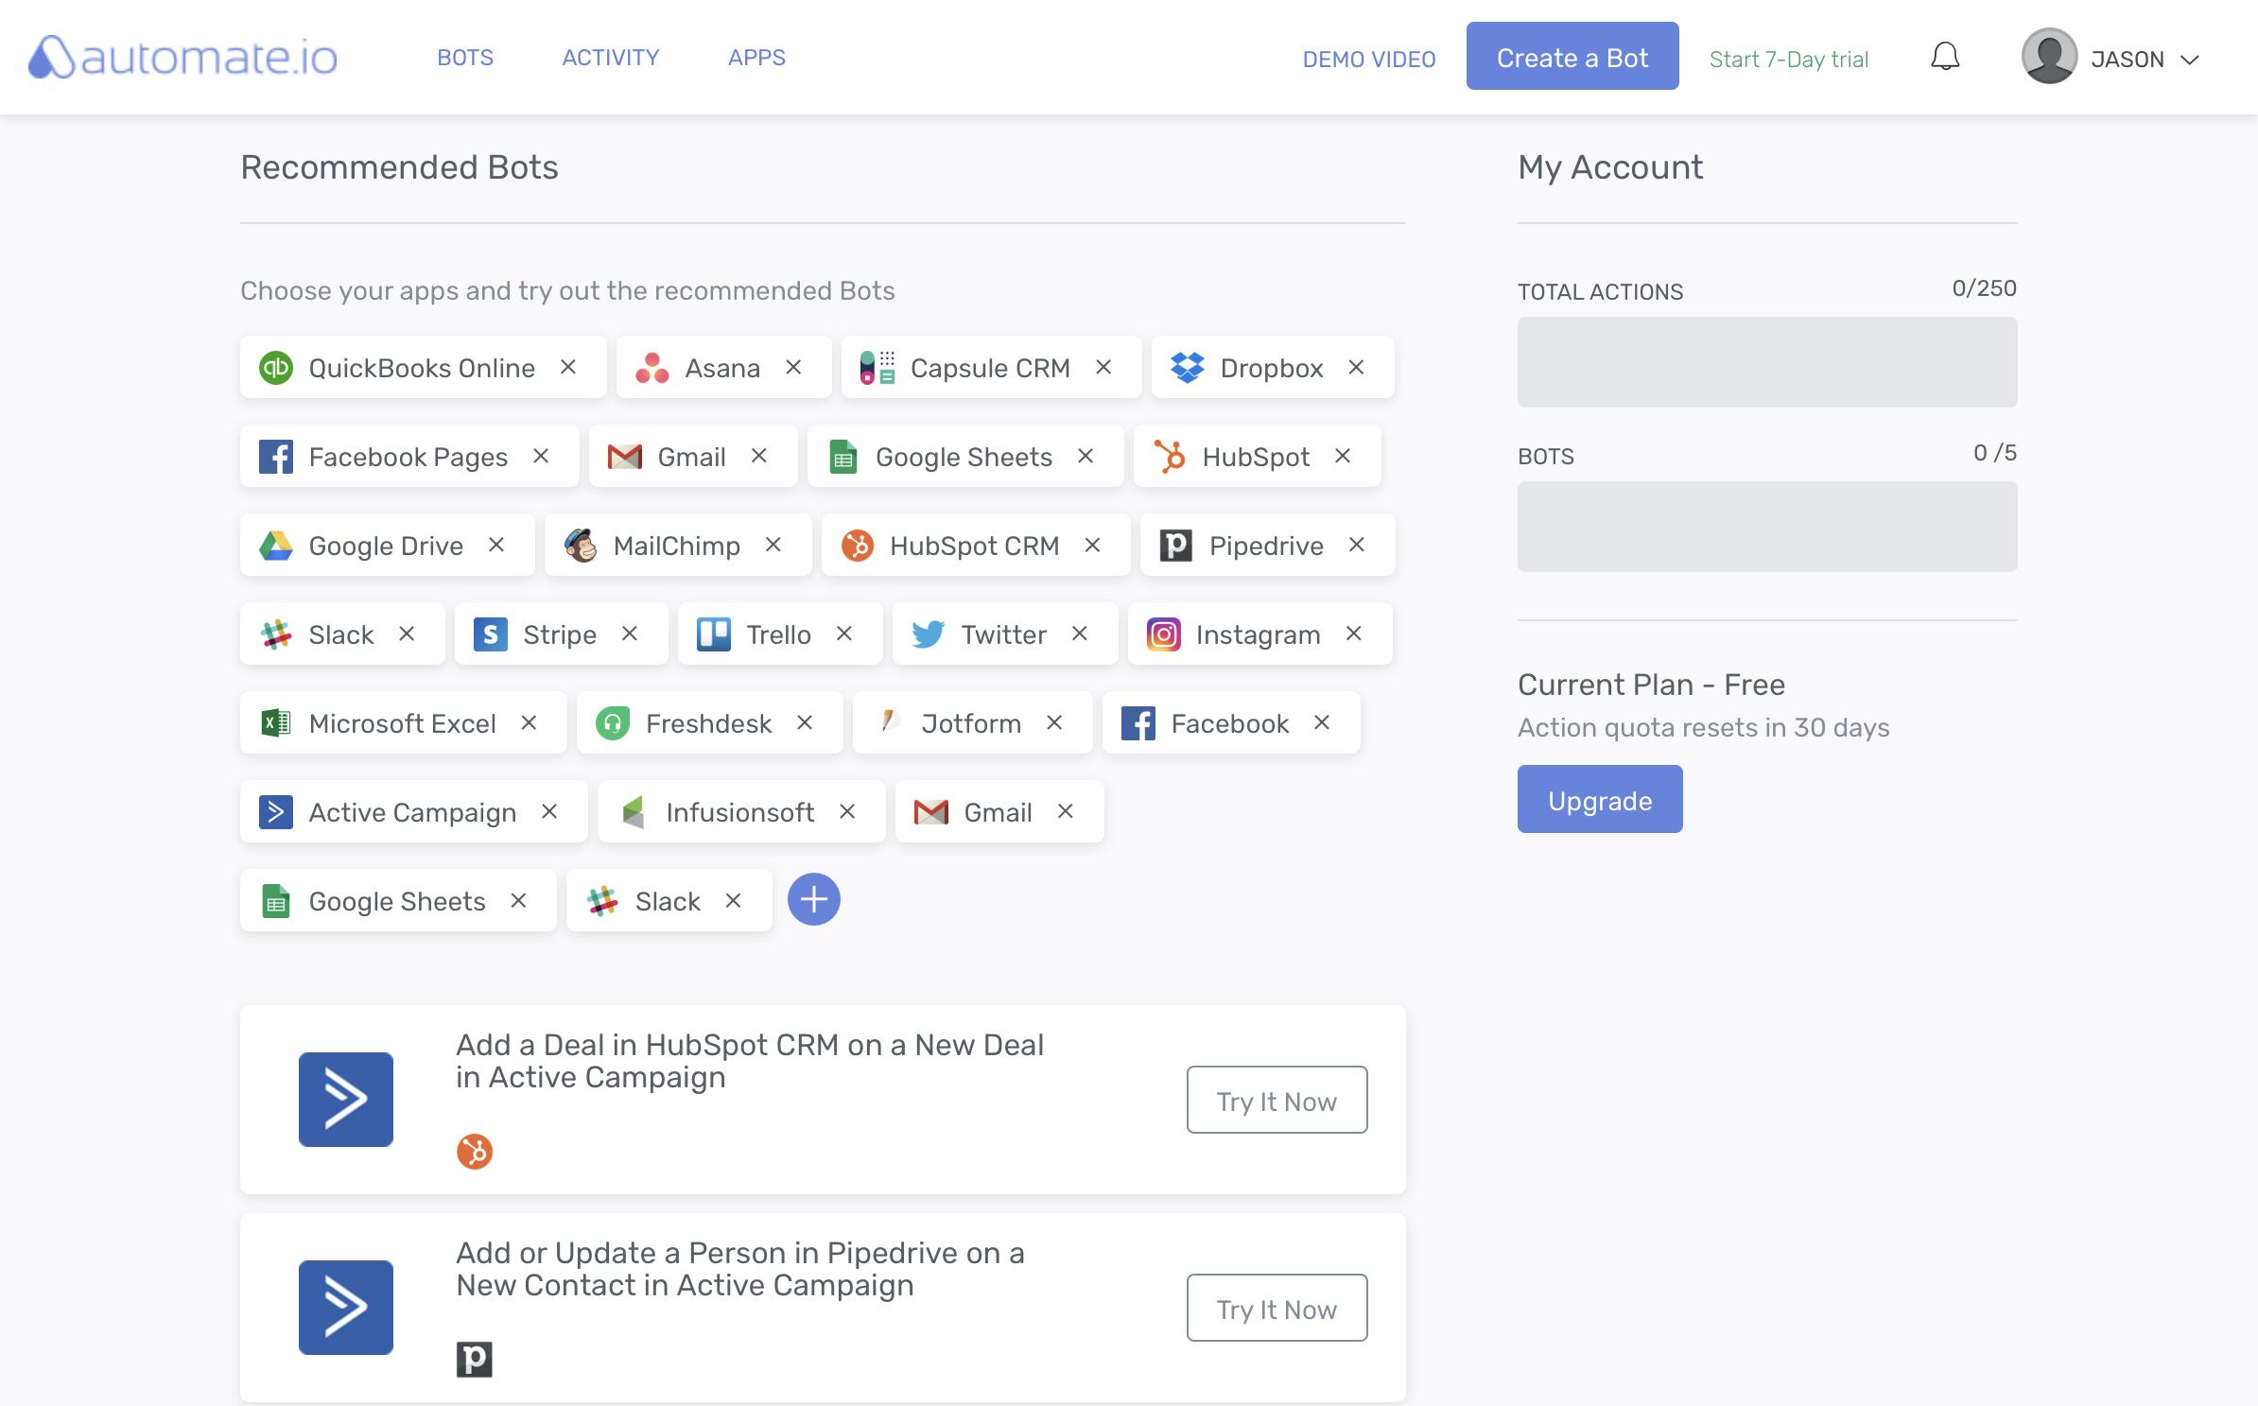Click the Upgrade plan button

point(1600,799)
